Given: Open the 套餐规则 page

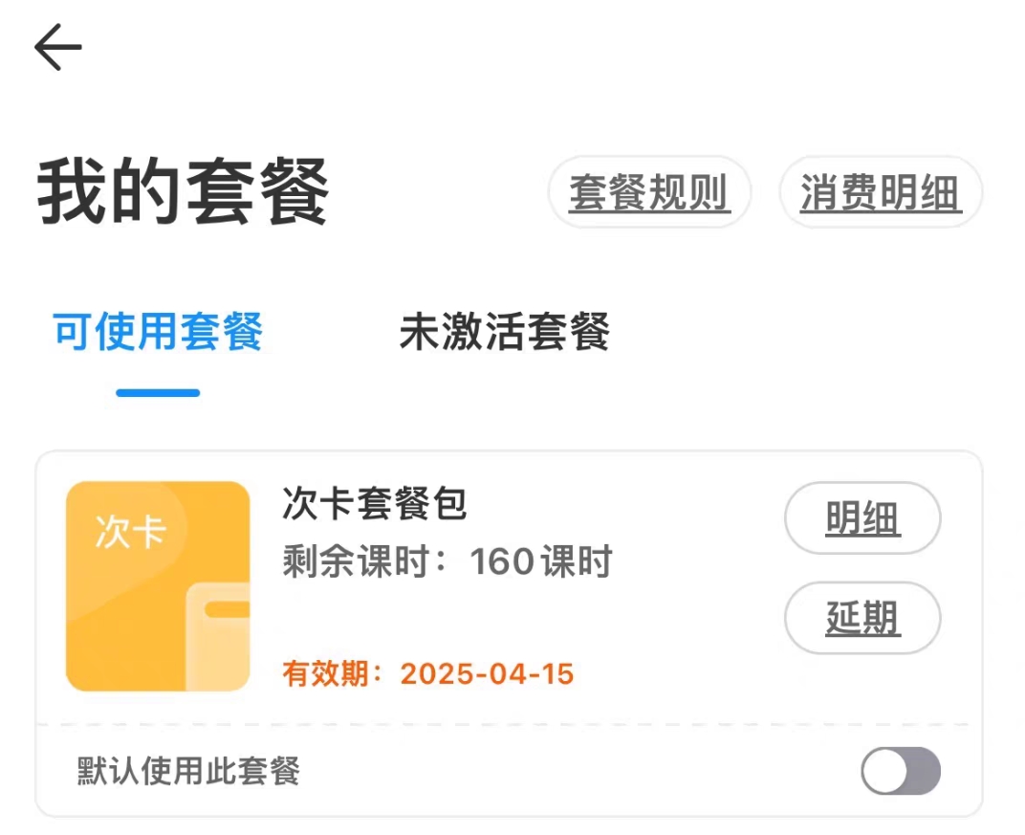Looking at the screenshot, I should click(649, 192).
